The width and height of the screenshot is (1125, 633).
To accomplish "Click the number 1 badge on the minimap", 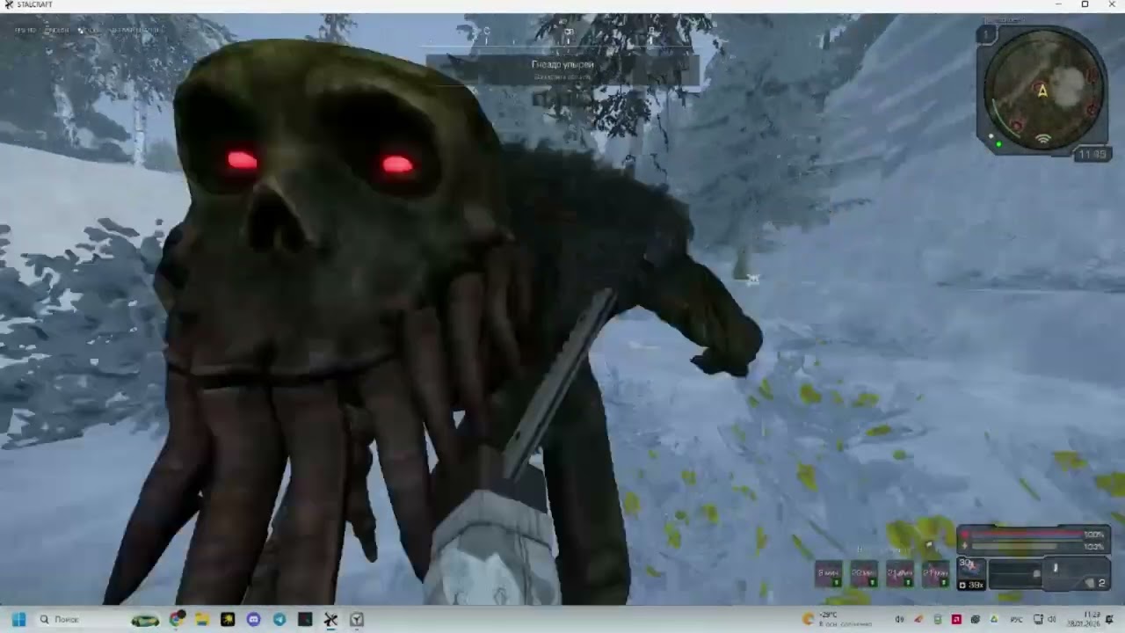I will 987,34.
